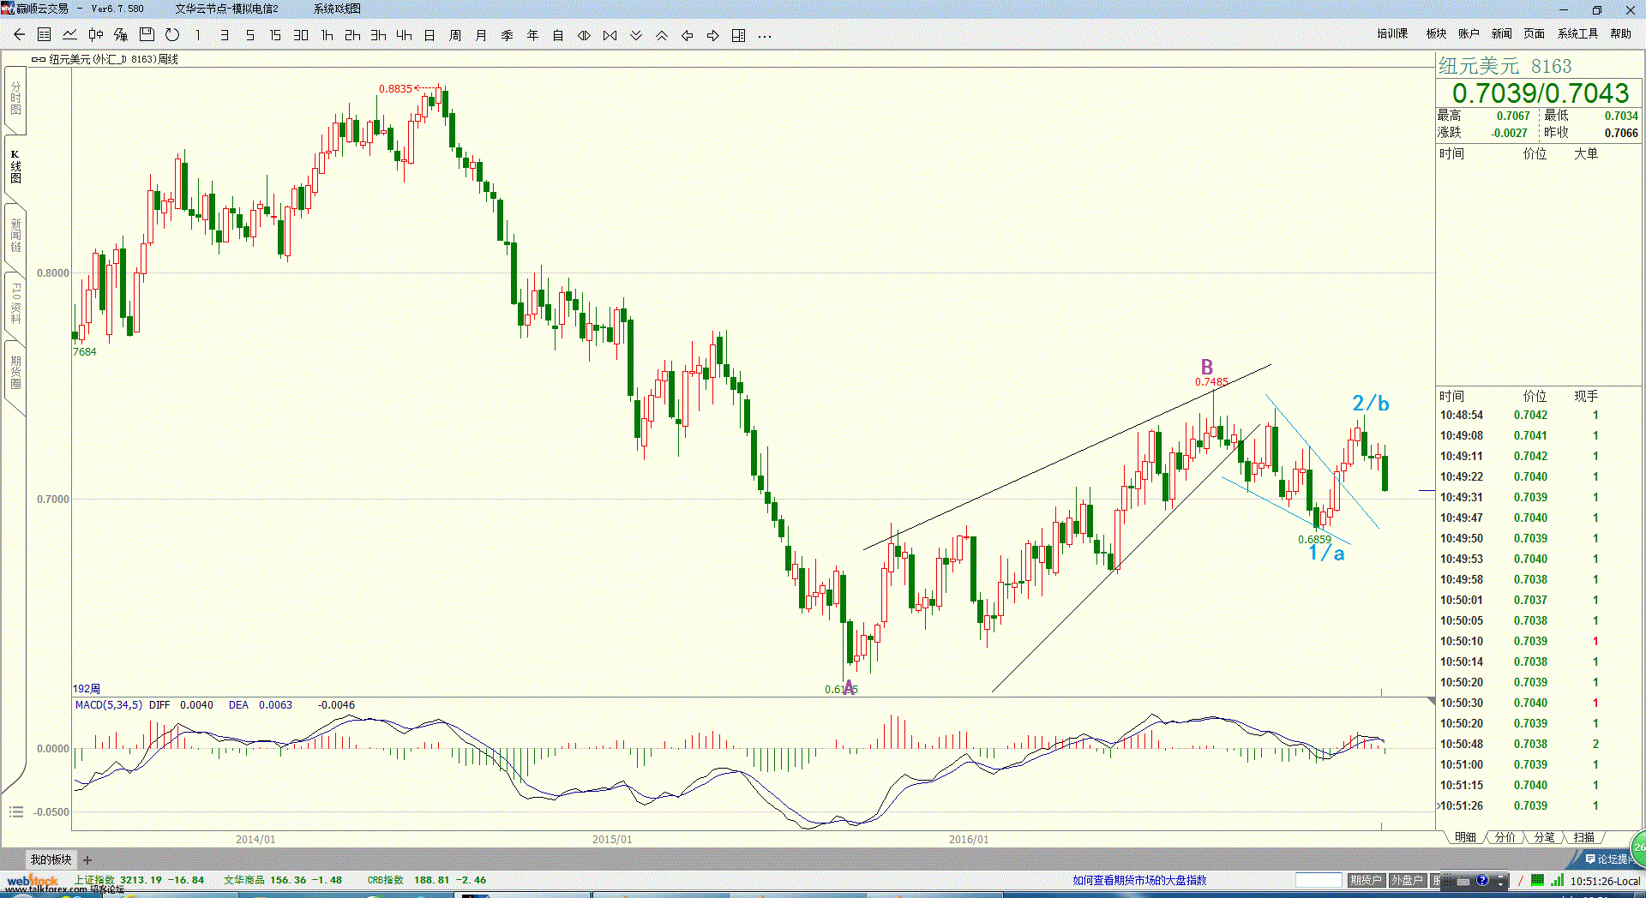Switch to the 期货圈 side tab
1646x898 pixels.
(15, 373)
